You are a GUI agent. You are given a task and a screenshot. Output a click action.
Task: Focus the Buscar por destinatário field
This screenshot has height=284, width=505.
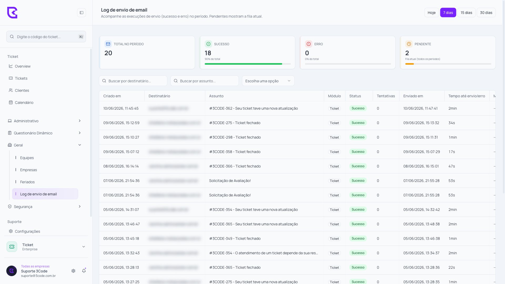coord(133,81)
